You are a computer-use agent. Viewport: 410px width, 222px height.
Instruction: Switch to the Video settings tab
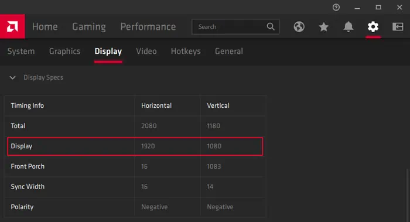tap(146, 51)
